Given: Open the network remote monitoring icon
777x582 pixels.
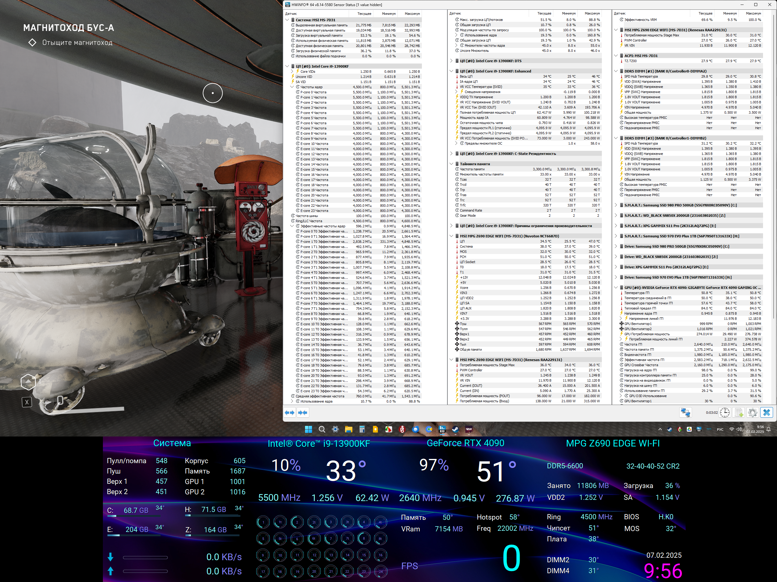Looking at the screenshot, I should (685, 413).
